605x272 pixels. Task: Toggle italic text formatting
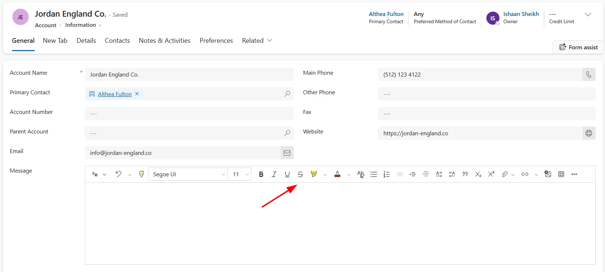[274, 174]
